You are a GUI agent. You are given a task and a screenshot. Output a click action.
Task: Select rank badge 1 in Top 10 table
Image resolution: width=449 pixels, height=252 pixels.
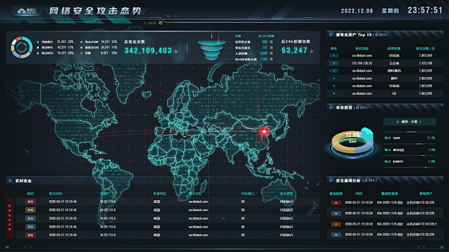[334, 56]
